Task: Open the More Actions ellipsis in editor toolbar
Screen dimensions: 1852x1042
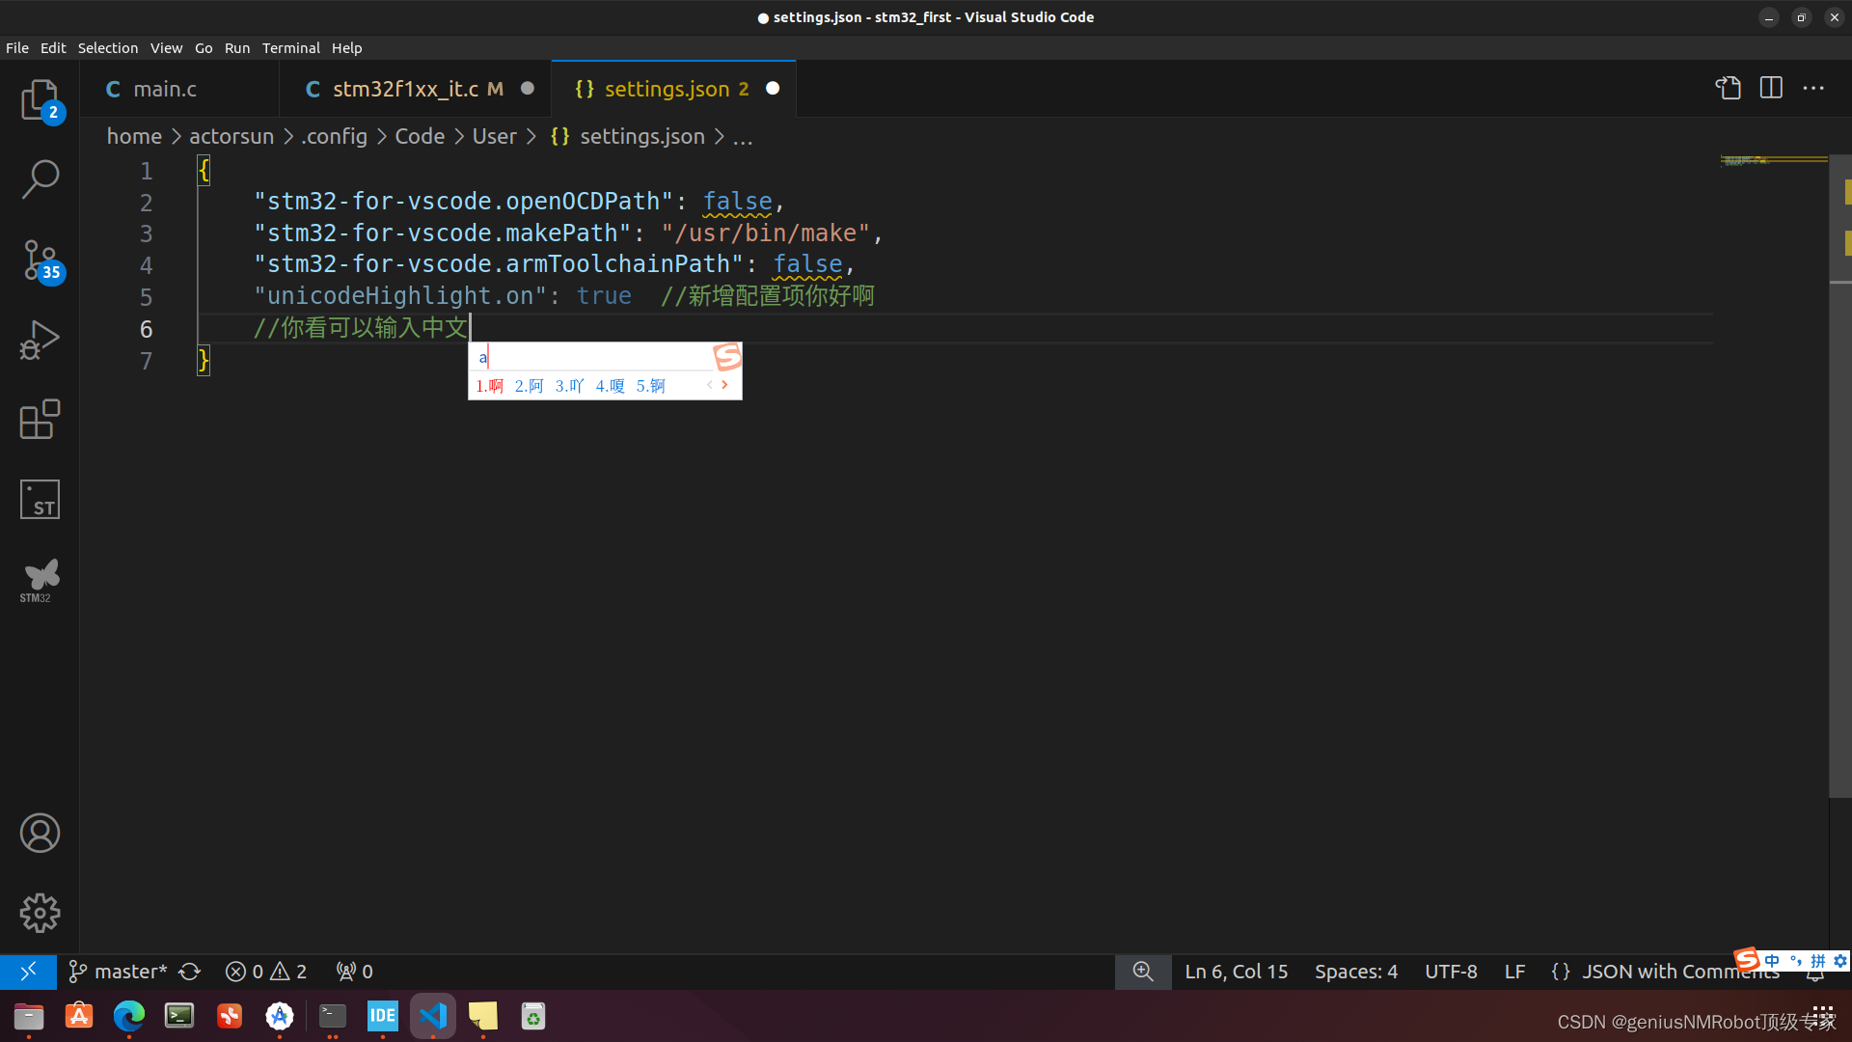Action: tap(1813, 88)
